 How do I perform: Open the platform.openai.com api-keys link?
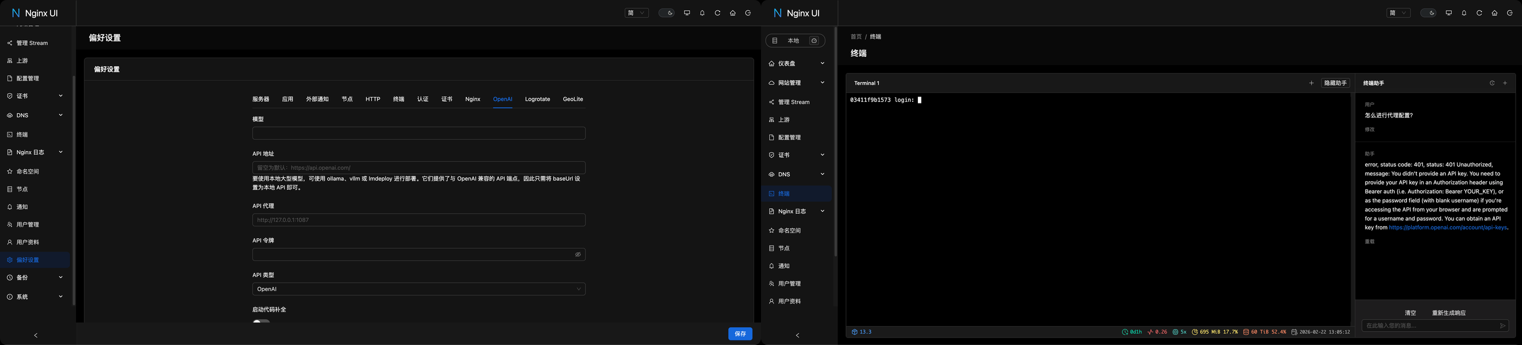pos(1447,228)
